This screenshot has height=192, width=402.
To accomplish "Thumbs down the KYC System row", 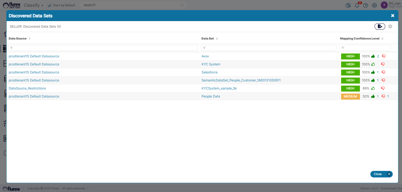I will (383, 64).
